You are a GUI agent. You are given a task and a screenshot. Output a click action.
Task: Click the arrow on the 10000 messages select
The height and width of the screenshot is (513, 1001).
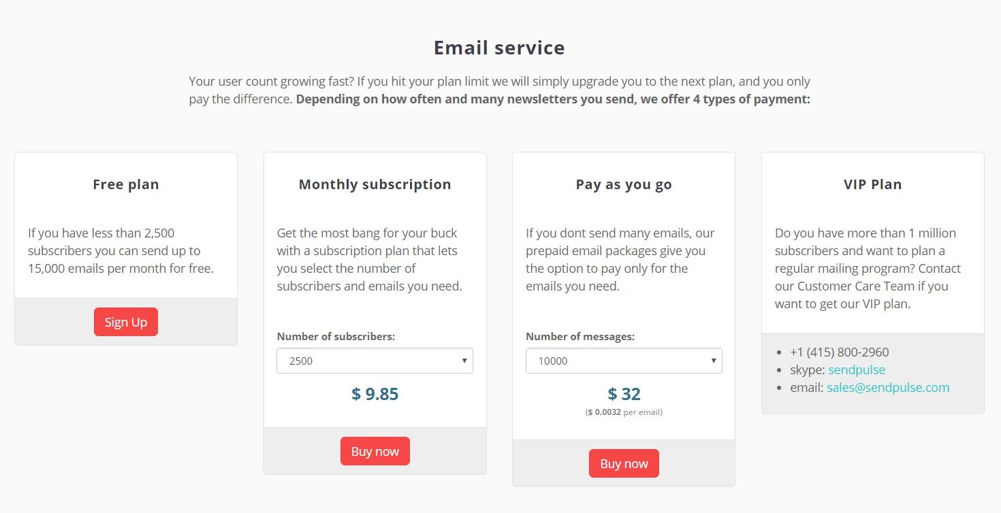coord(714,361)
